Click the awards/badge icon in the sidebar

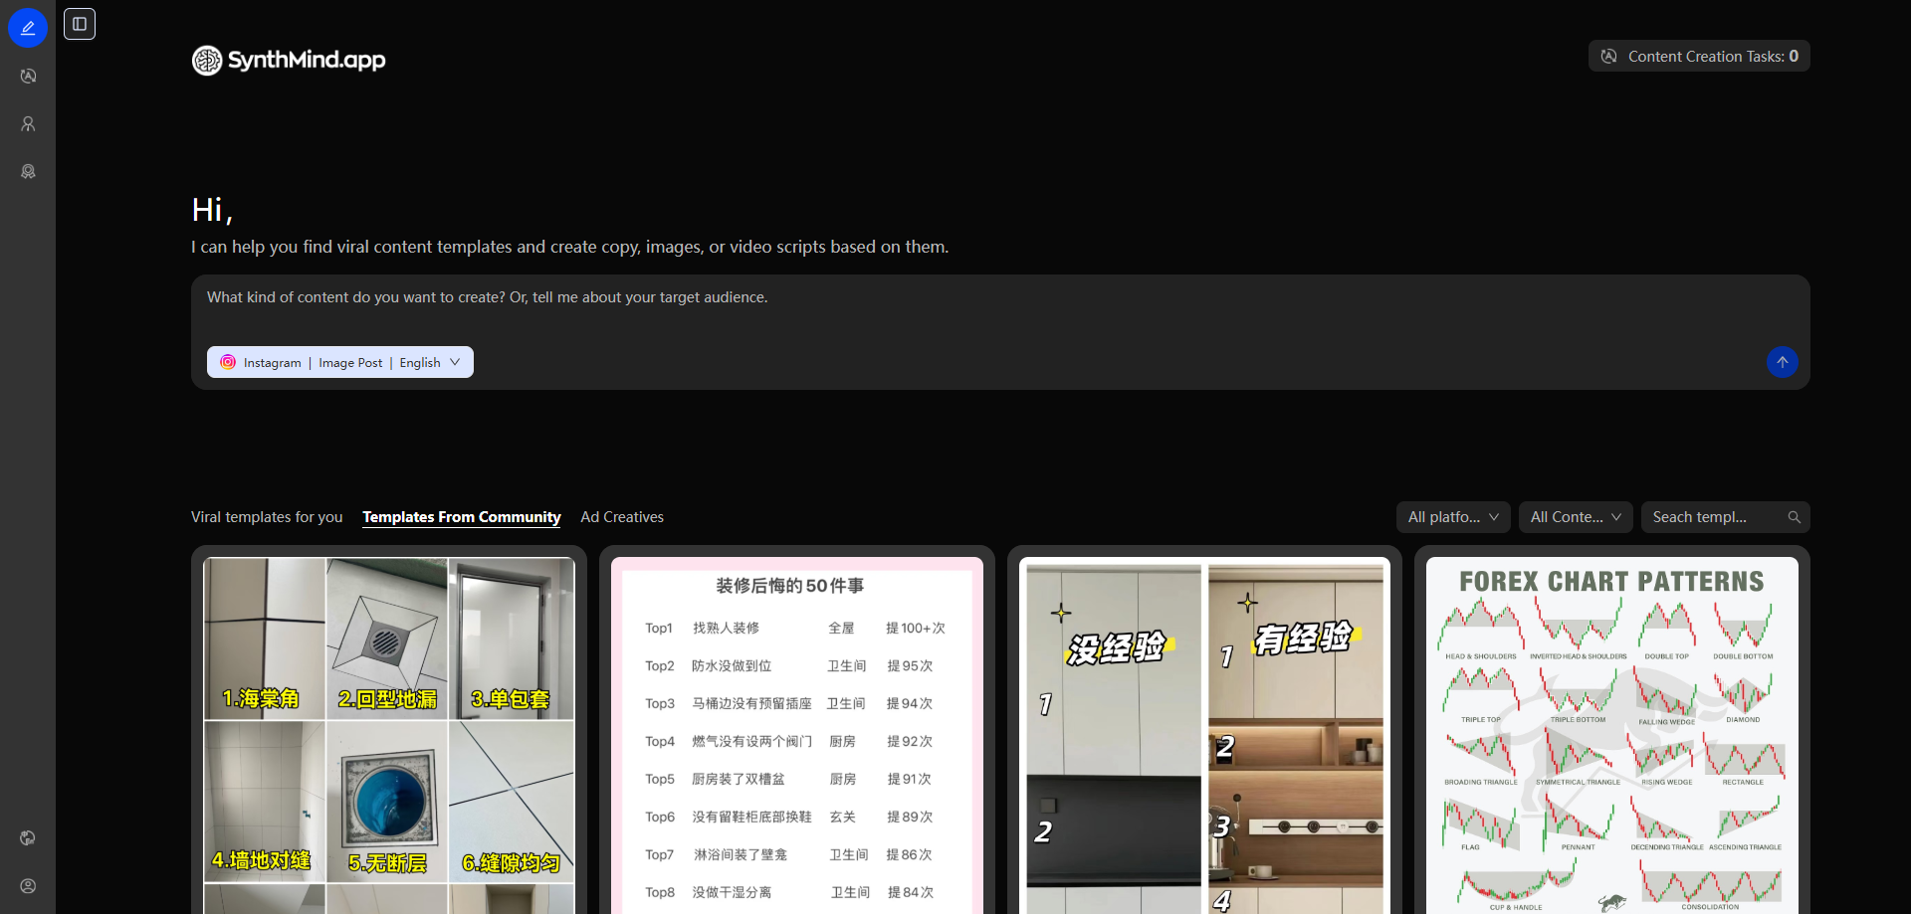coord(28,171)
